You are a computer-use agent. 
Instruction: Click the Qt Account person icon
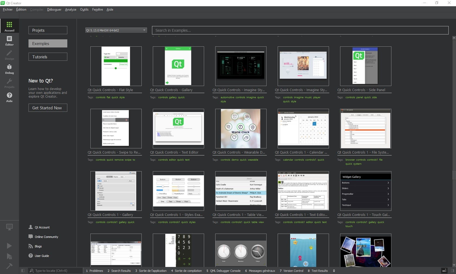(x=31, y=227)
